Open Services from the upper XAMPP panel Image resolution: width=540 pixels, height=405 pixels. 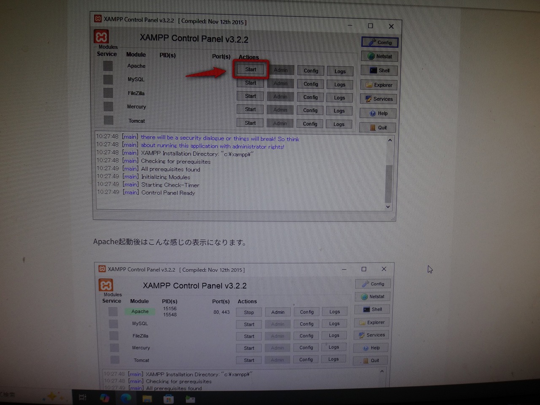pyautogui.click(x=378, y=99)
